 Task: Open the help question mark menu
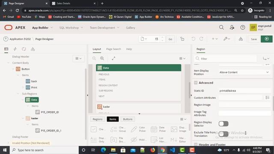[243, 27]
